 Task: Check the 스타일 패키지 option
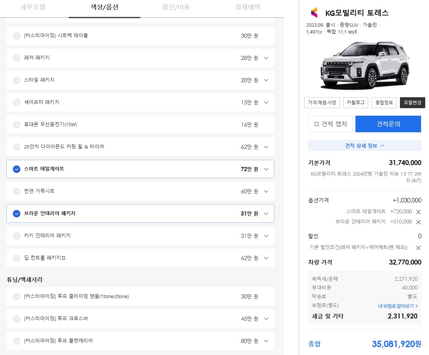point(17,80)
